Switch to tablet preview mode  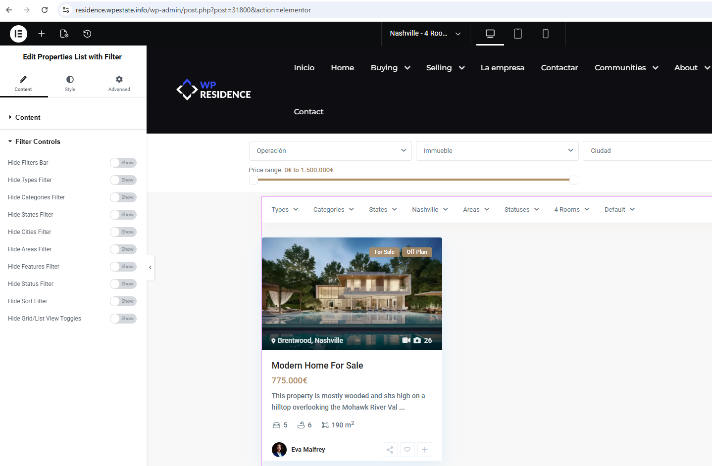(x=518, y=34)
